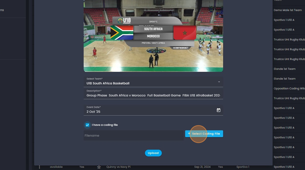Star the Quinny vs Navy P1 row
The height and width of the screenshot is (170, 305).
tap(99, 167)
